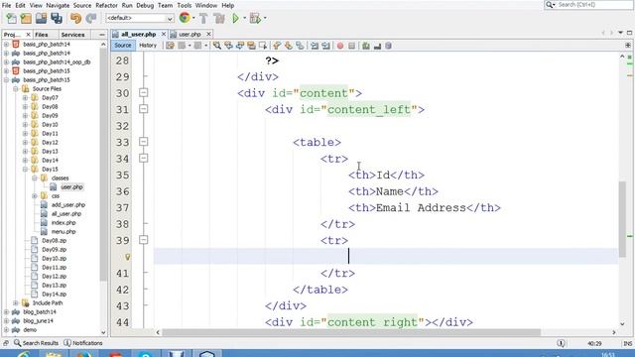The image size is (635, 357).
Task: Toggle the Highlight Search icon
Action: 251,46
